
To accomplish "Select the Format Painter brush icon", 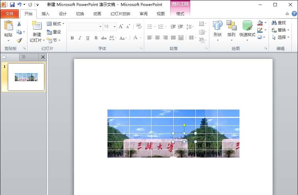I will 19,40.
